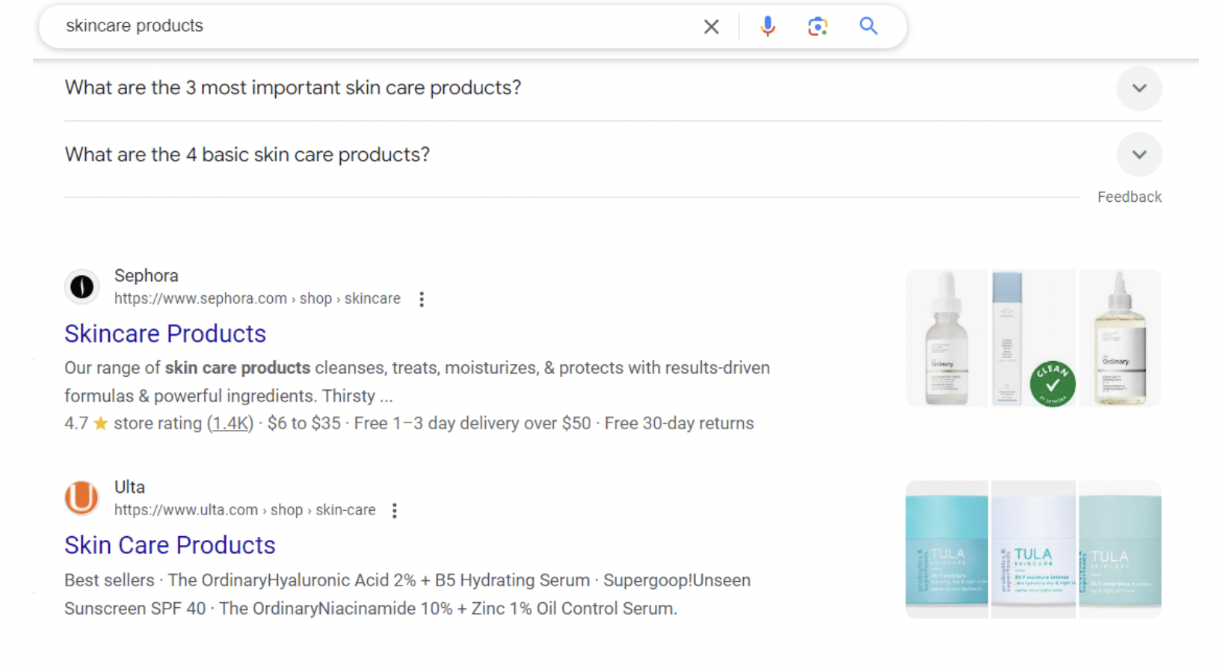Viewport: 1223px width, 670px height.
Task: Open Google Lens image search icon
Action: coord(817,27)
